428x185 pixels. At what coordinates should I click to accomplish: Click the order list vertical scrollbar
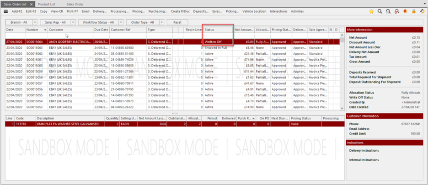point(342,73)
